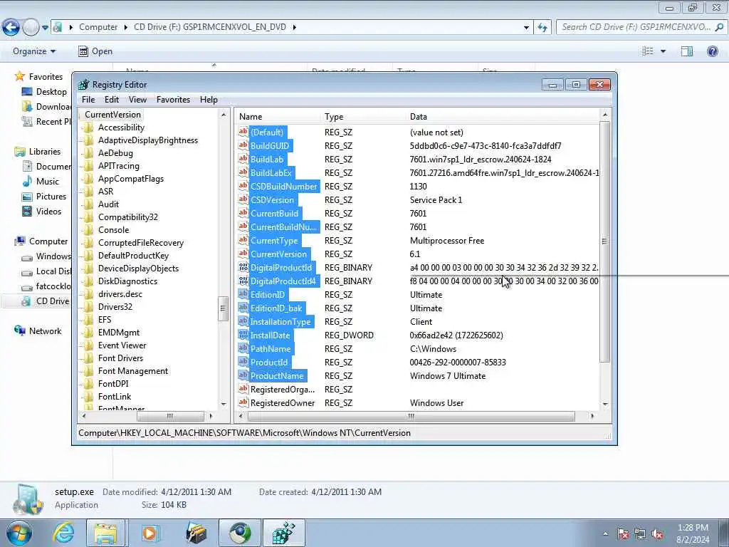Image resolution: width=729 pixels, height=547 pixels.
Task: Select the ProductName registry value
Action: (277, 376)
